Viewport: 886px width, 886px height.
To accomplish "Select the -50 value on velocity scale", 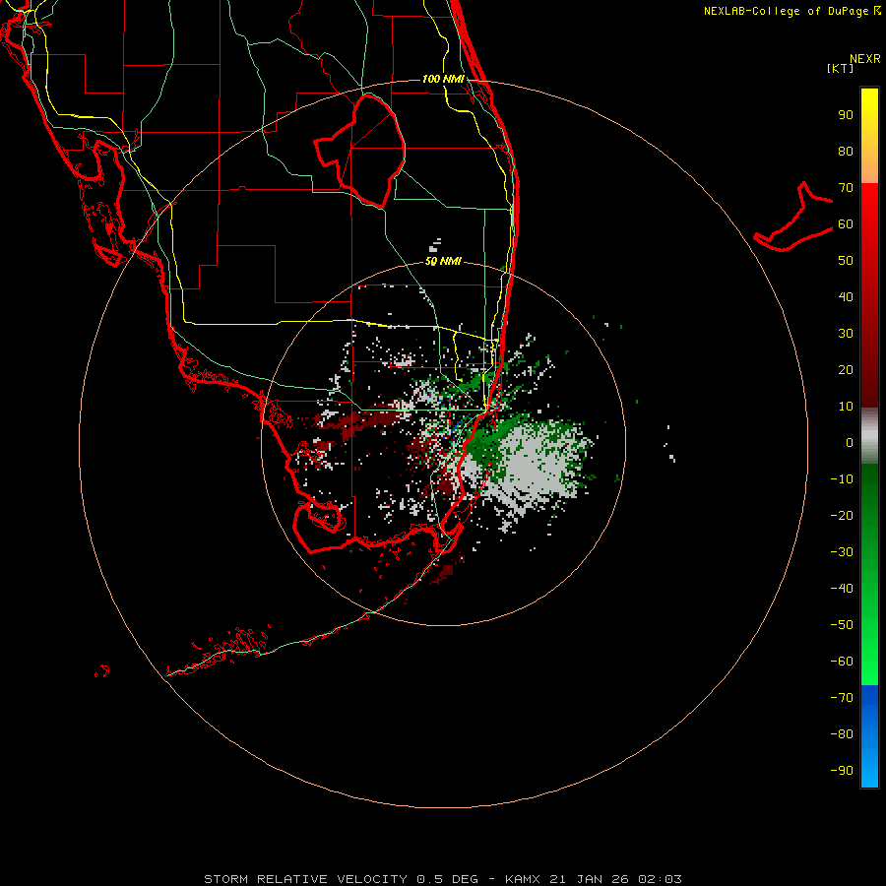I will pos(842,625).
